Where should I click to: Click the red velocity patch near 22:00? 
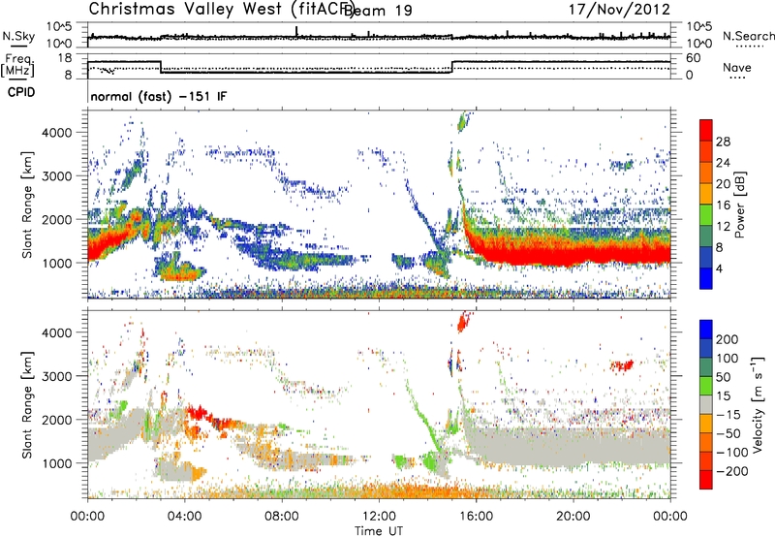tap(622, 365)
